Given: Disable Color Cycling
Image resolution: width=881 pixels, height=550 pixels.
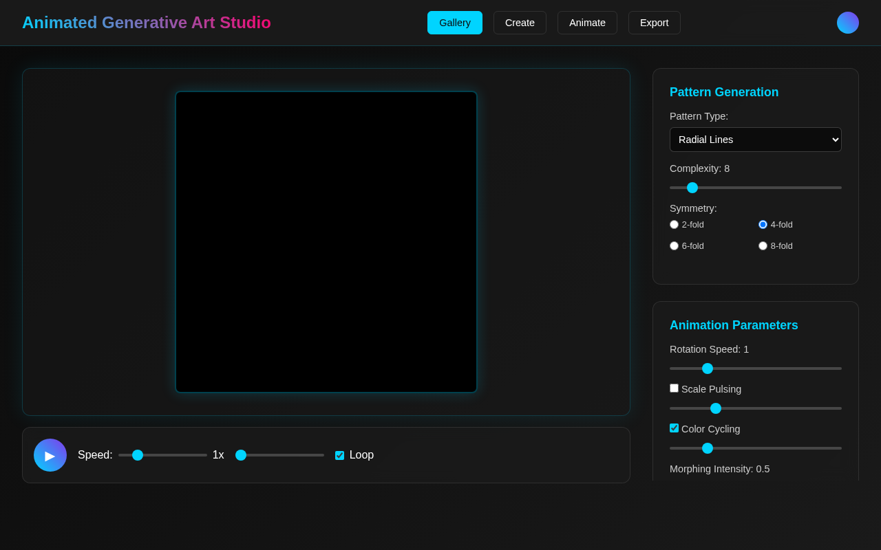Looking at the screenshot, I should tap(674, 428).
